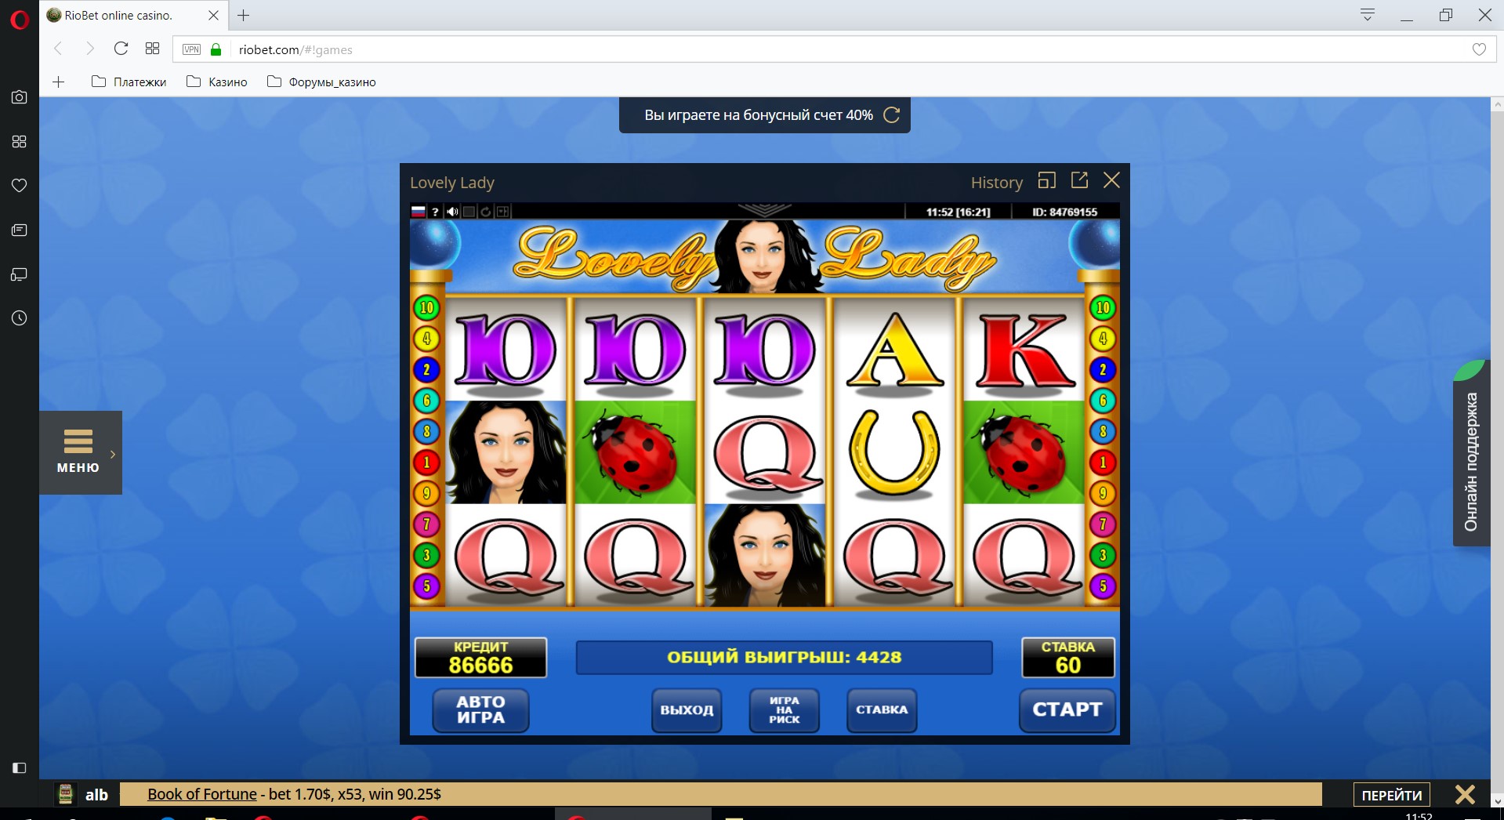
Task: Click the ВЫХОД exit button
Action: click(687, 710)
